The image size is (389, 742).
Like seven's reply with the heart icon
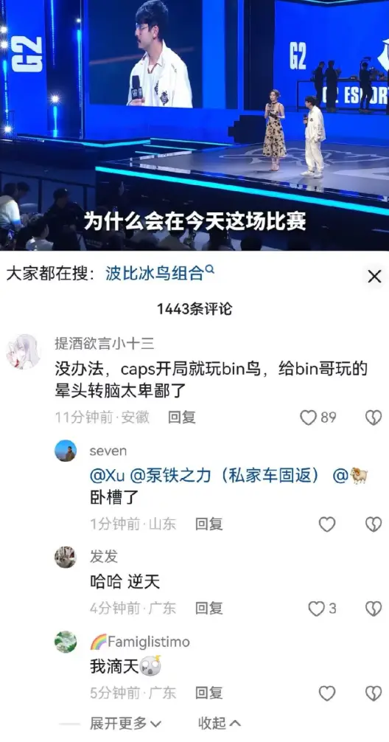327,524
